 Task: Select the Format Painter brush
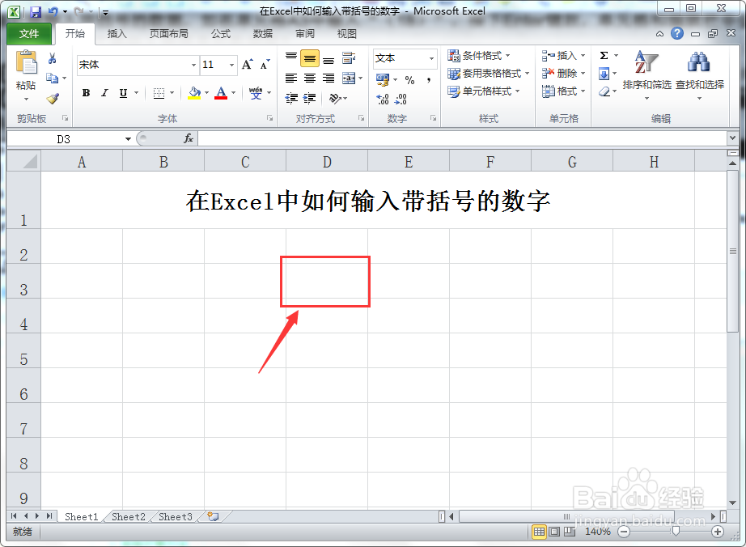[53, 99]
